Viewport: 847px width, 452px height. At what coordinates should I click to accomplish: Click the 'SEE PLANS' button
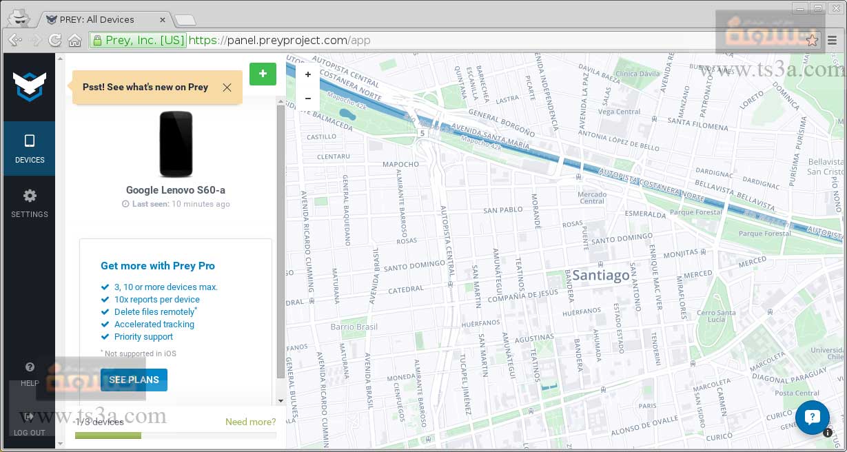point(134,380)
